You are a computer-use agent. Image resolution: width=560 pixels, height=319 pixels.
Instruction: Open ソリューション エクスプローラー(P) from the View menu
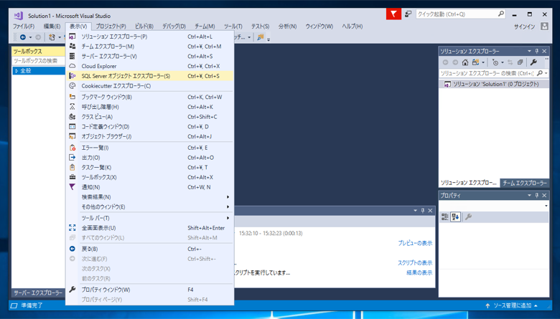150,37
